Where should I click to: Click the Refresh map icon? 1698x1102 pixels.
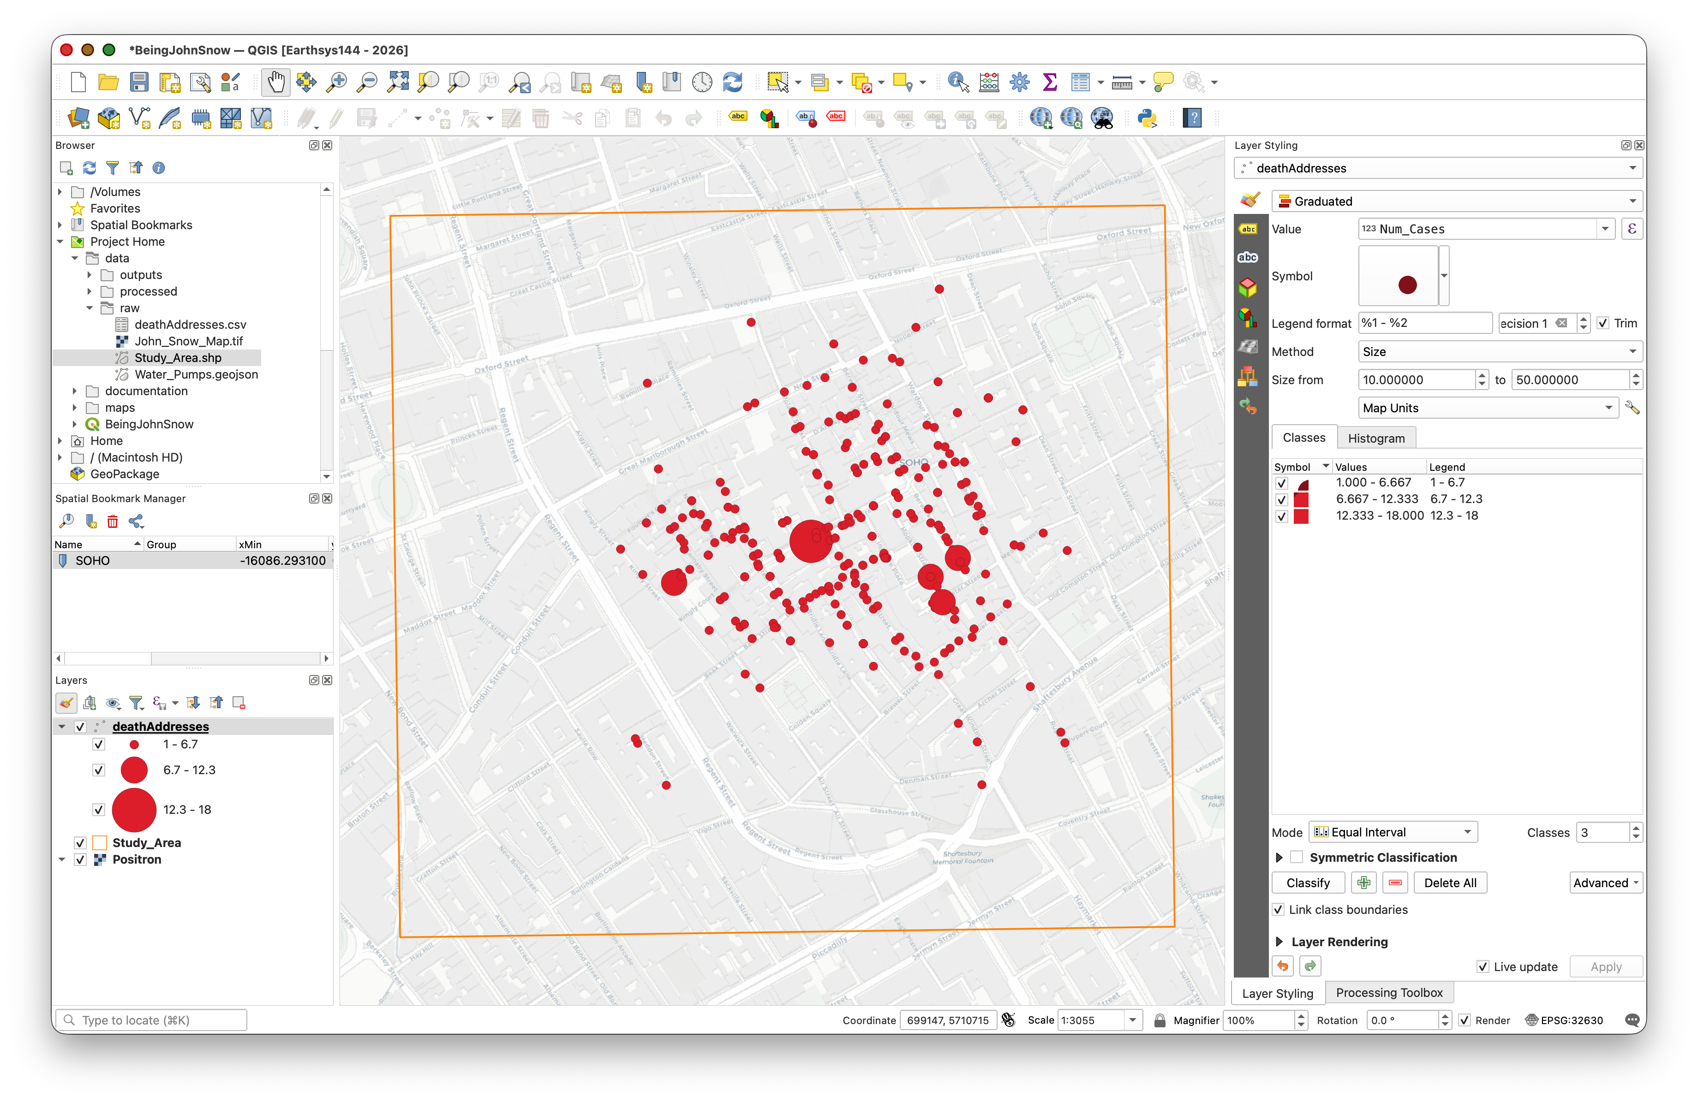732,83
